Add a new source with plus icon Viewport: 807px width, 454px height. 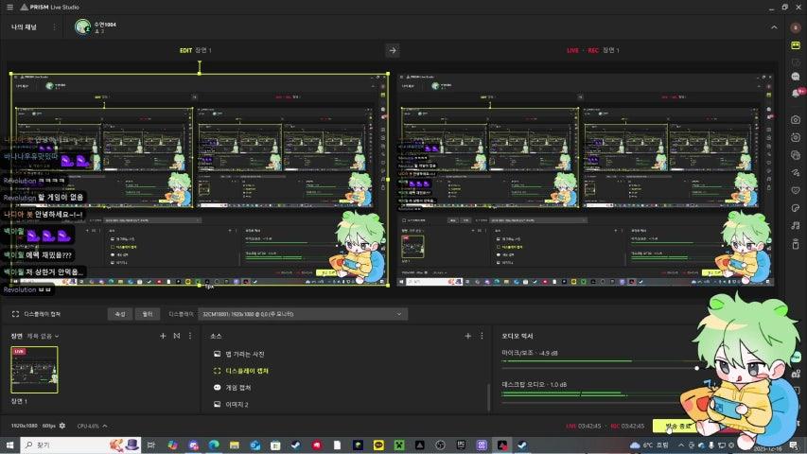(468, 336)
